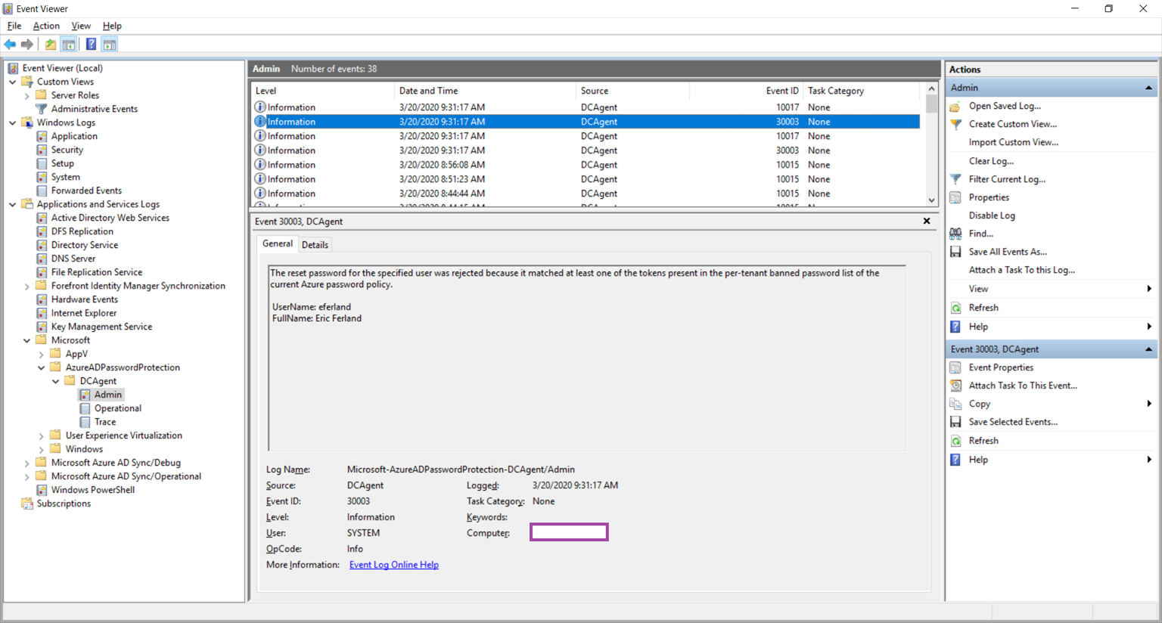The height and width of the screenshot is (623, 1162).
Task: Collapse the Custom Views tree node
Action: (x=13, y=82)
